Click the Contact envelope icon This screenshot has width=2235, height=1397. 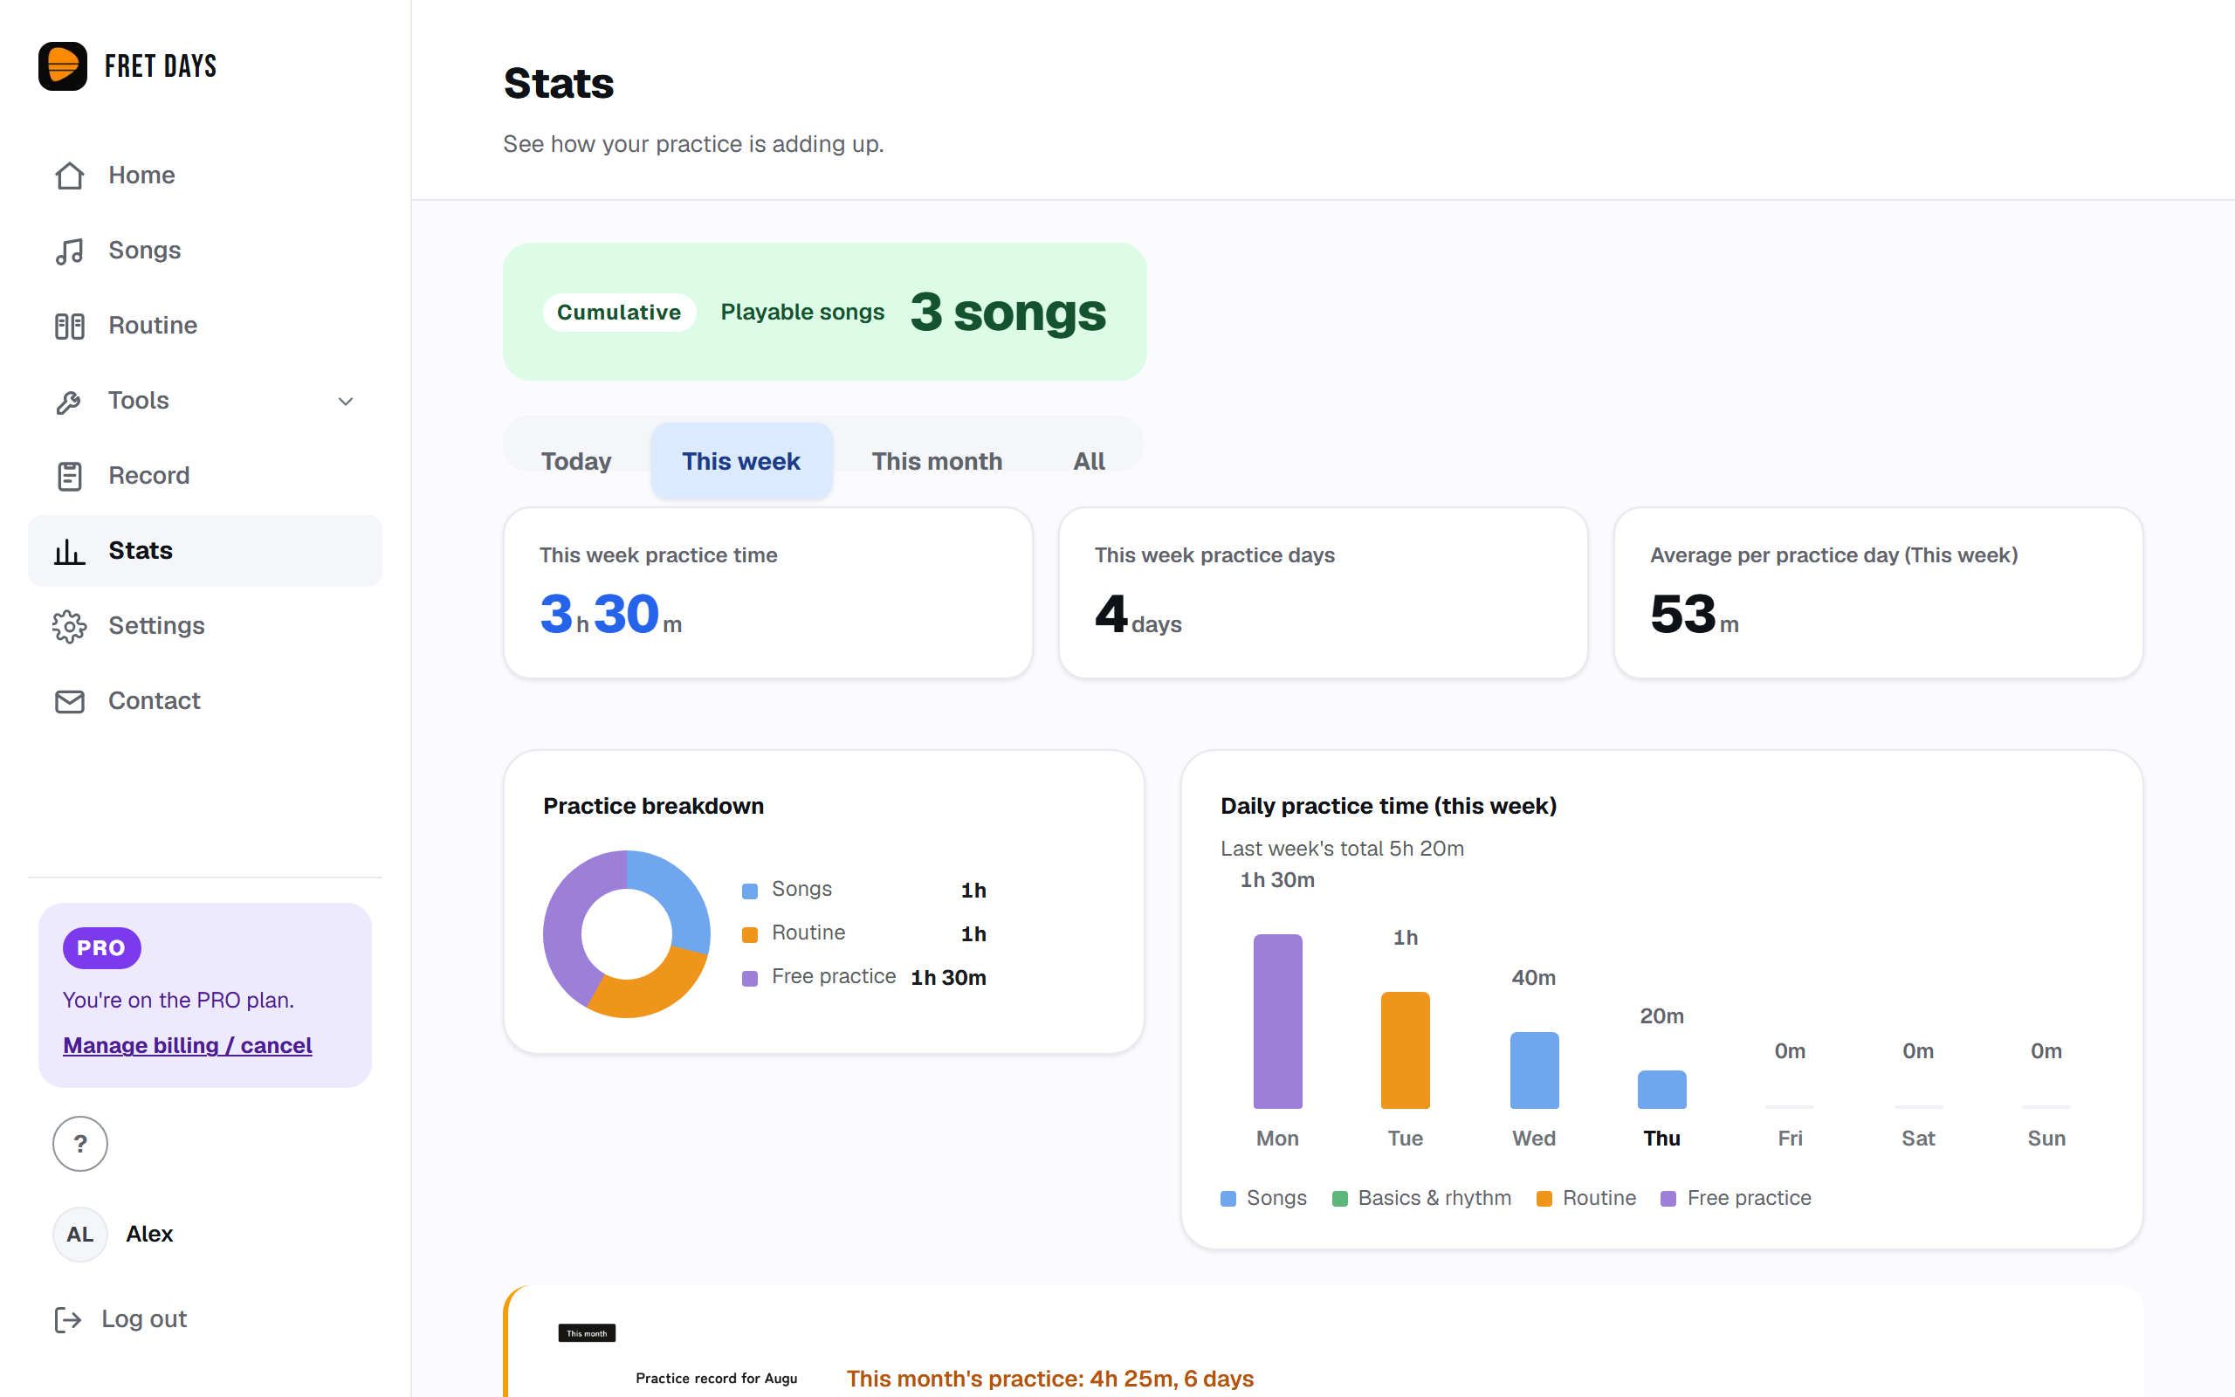pos(69,701)
